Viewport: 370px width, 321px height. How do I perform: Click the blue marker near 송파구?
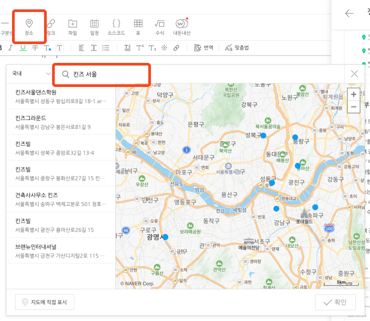coord(315,207)
